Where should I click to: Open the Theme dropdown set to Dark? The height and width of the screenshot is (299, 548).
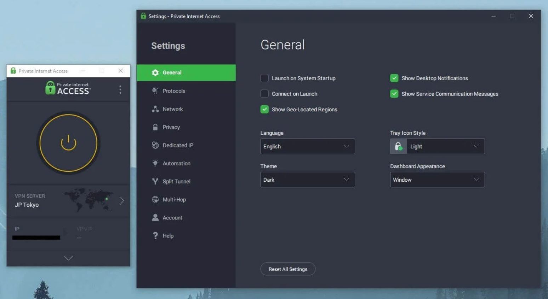click(308, 180)
